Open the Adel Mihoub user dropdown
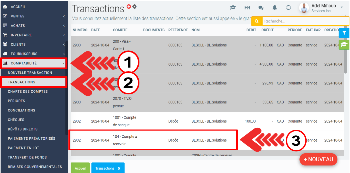This screenshot has height=173, width=350. click(x=342, y=7)
